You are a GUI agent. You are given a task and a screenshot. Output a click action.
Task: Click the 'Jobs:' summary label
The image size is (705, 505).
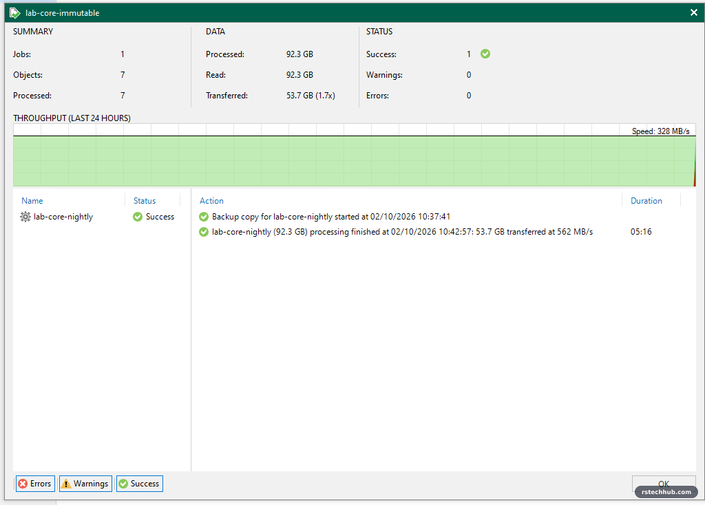(x=22, y=54)
